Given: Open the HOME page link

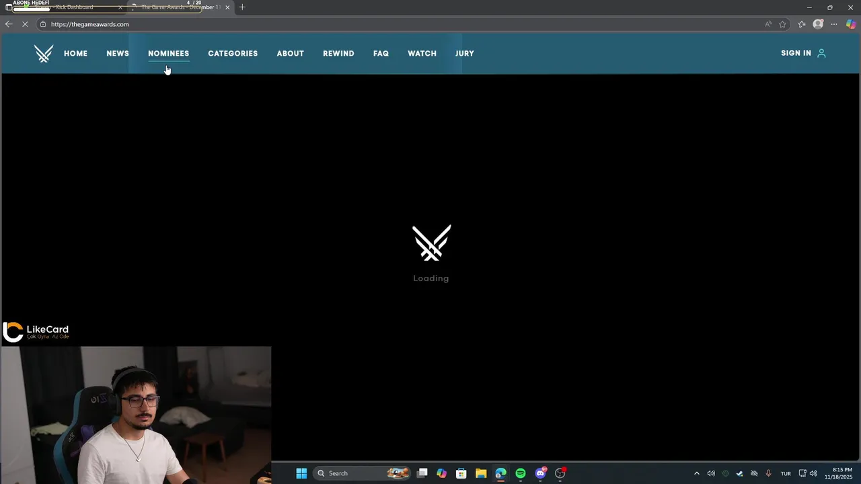Looking at the screenshot, I should [x=75, y=53].
